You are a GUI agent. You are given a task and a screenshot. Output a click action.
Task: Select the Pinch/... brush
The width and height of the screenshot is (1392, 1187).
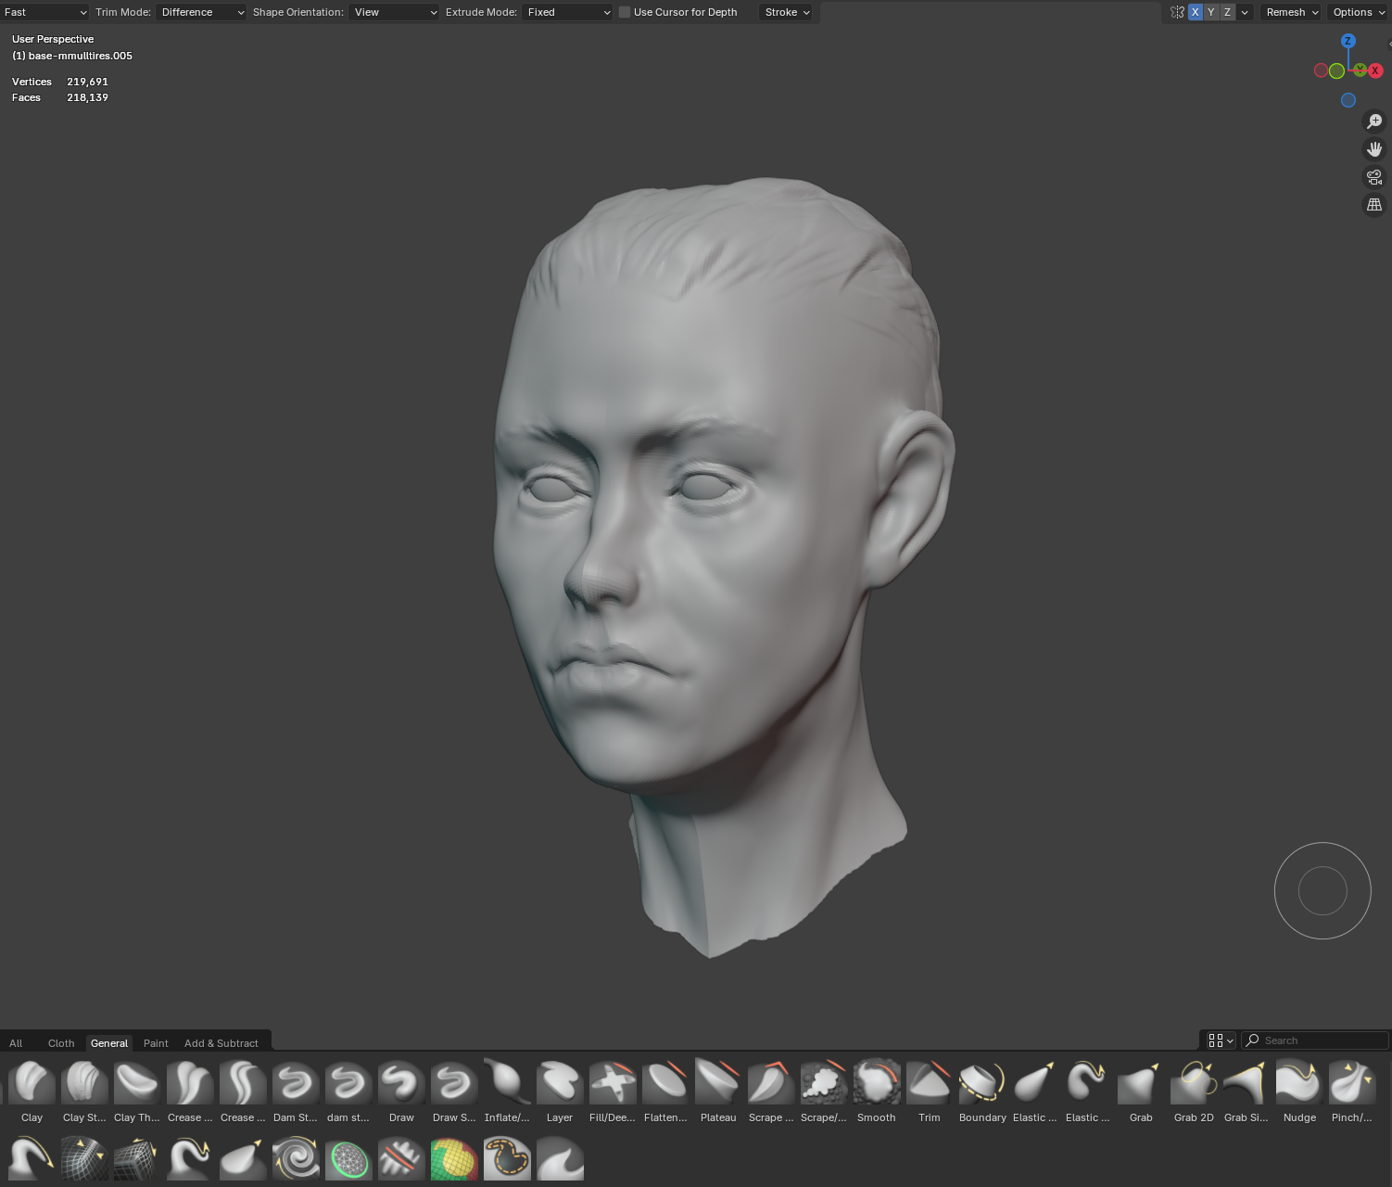click(1352, 1091)
